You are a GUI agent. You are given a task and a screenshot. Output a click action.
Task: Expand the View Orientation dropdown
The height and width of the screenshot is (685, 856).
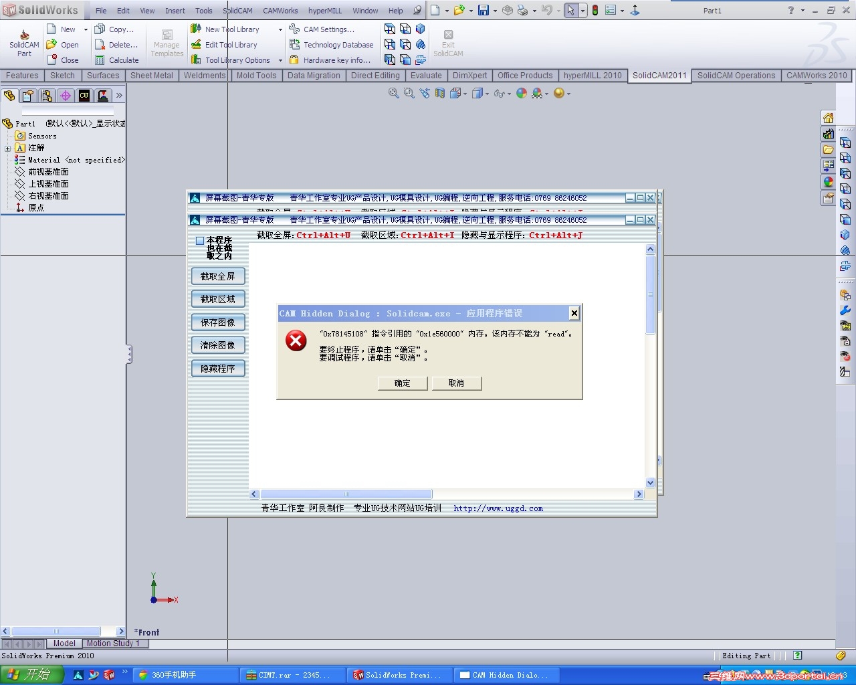pos(465,94)
